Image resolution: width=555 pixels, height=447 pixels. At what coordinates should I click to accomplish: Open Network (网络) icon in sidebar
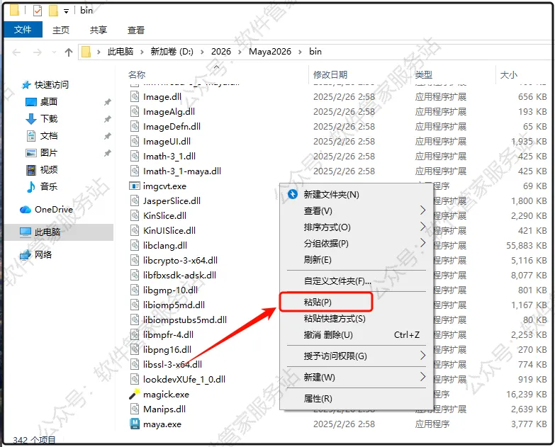(26, 254)
